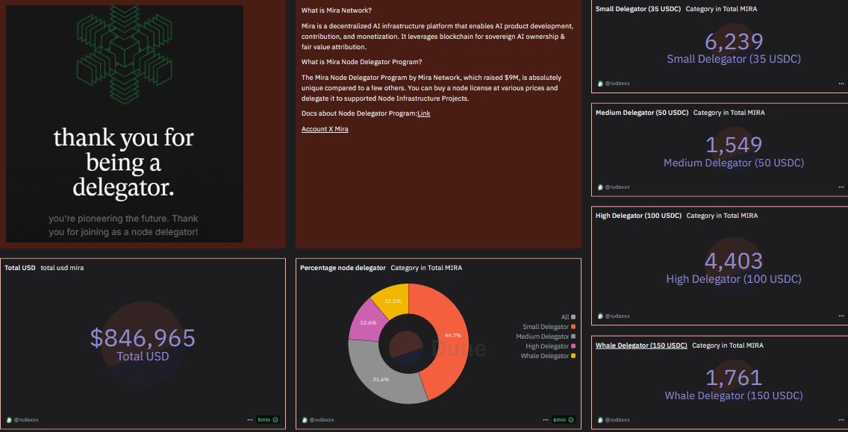Image resolution: width=848 pixels, height=432 pixels.
Task: Click the 5min refresh status badge
Action: (x=268, y=419)
